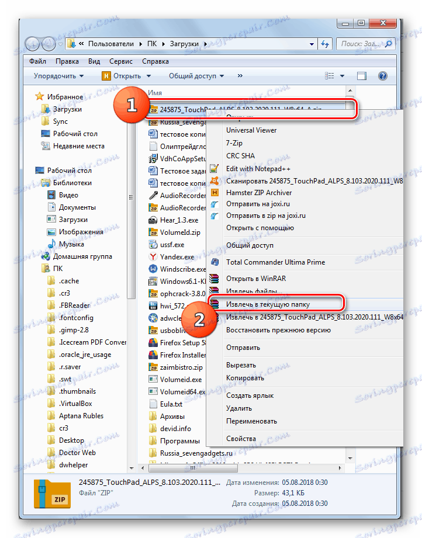The width and height of the screenshot is (422, 538).
Task: Click the Избранное star icon
Action: click(40, 96)
